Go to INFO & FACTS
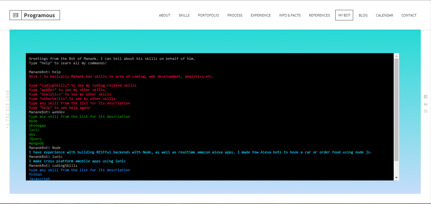Screen dimensions: 431x204 click(x=290, y=15)
